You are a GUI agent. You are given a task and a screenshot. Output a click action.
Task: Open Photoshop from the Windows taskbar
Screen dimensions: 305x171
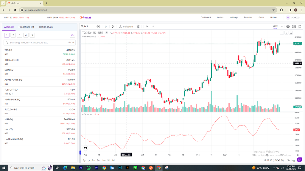tap(120, 168)
